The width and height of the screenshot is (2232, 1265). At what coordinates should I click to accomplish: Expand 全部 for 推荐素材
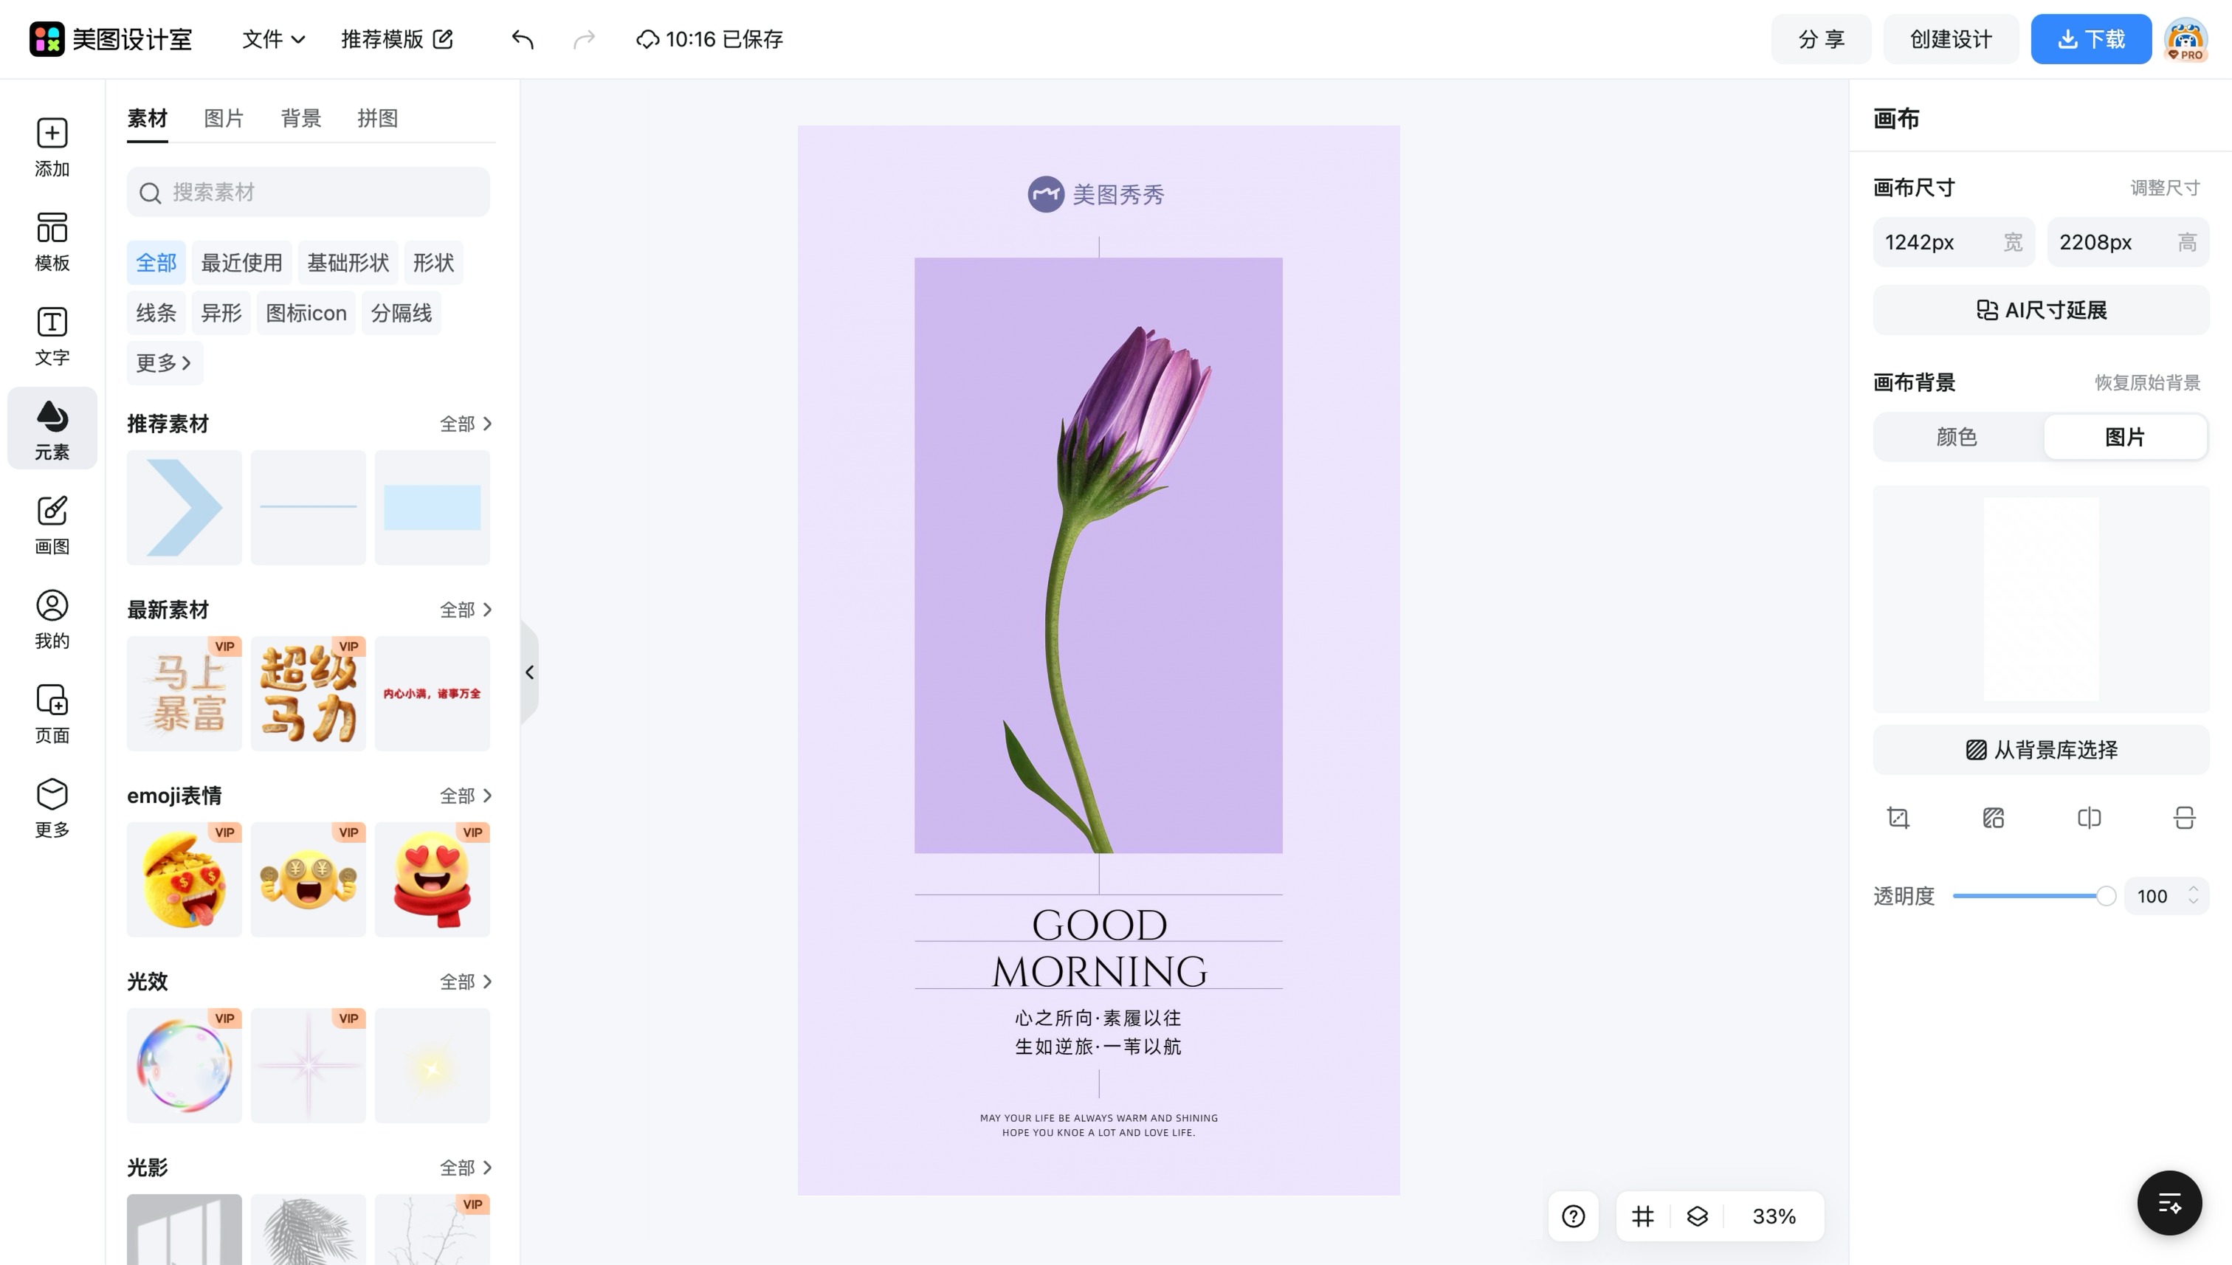click(x=466, y=424)
